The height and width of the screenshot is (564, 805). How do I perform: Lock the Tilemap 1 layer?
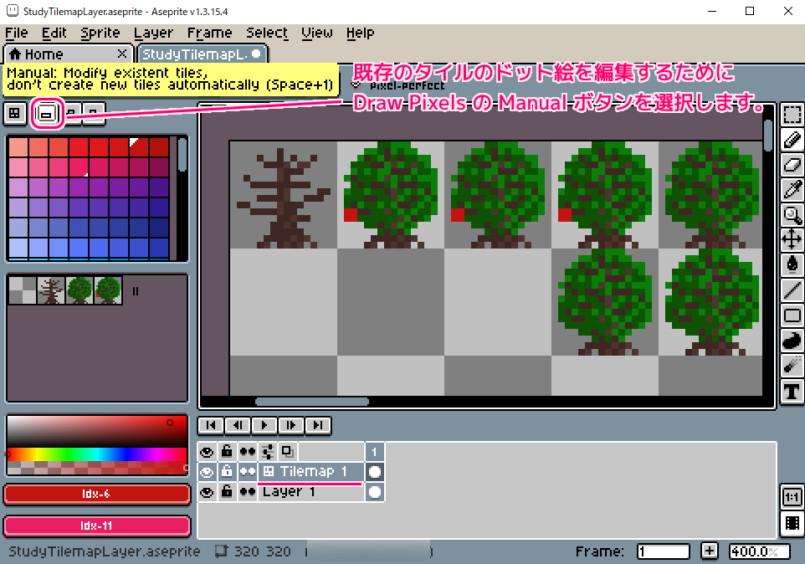(x=227, y=472)
